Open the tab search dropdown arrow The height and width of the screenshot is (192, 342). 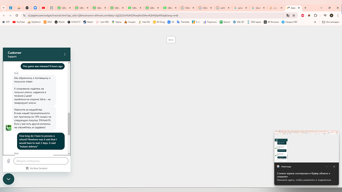click(x=3, y=8)
